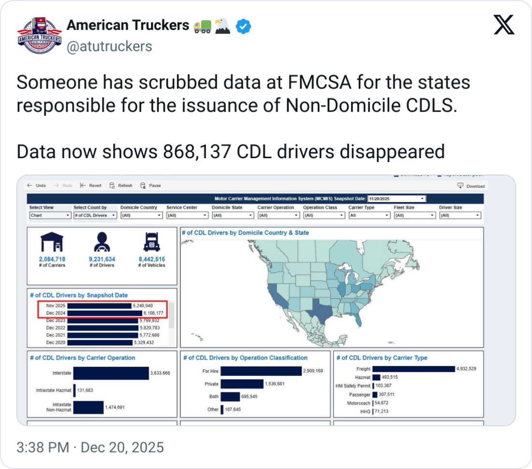The height and width of the screenshot is (469, 532).
Task: Click the Undo arrow icon
Action: pyautogui.click(x=30, y=185)
